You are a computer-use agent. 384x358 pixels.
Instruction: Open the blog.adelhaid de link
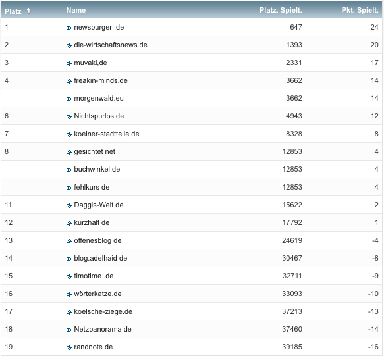click(100, 258)
